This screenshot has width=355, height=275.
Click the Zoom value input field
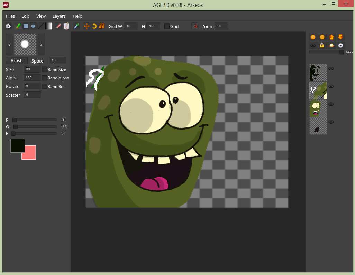tap(221, 26)
